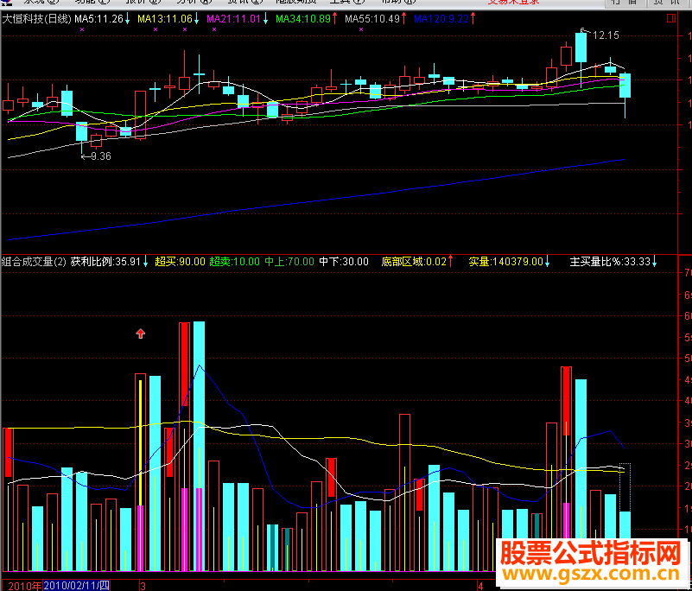Click the 12.15 high price label
This screenshot has width=692, height=591.
coord(606,35)
